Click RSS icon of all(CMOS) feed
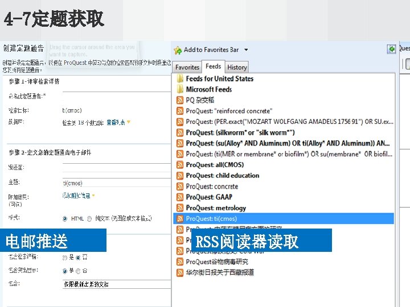This screenshot has height=307, width=410. tap(180, 165)
